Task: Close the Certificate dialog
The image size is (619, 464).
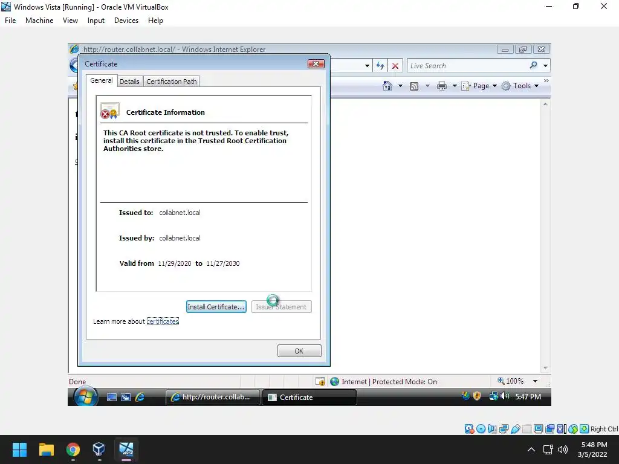Action: pos(316,64)
